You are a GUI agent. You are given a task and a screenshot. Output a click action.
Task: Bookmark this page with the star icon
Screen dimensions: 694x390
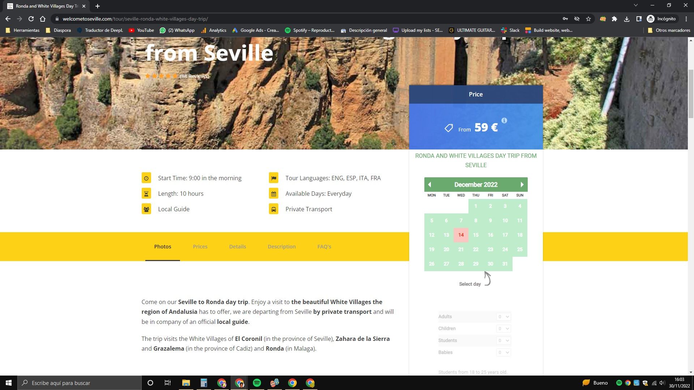pos(588,19)
